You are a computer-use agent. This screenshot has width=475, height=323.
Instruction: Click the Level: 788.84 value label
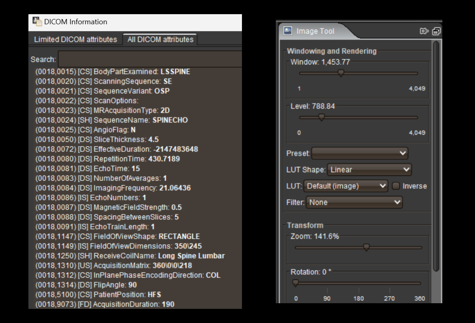tap(313, 106)
